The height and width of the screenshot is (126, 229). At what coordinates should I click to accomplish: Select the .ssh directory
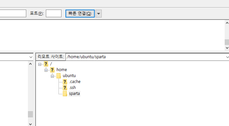tap(72, 88)
